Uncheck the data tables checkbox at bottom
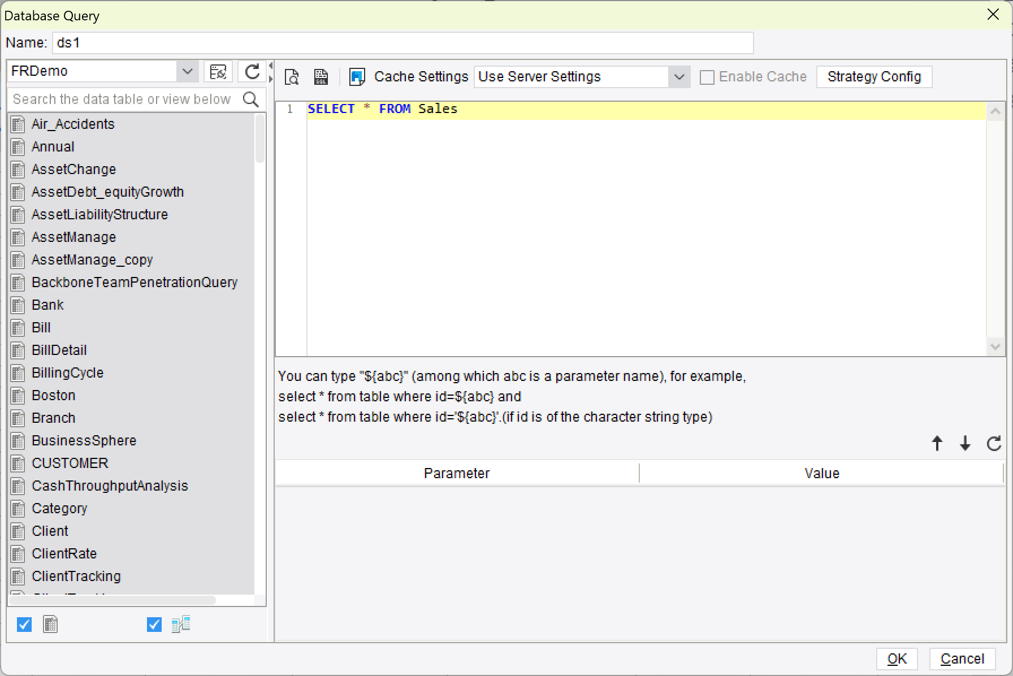1013x676 pixels. click(24, 624)
